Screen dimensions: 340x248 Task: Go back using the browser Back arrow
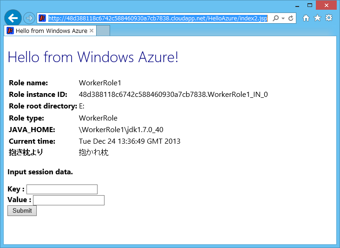tap(13, 18)
